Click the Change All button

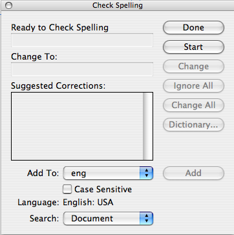point(193,105)
